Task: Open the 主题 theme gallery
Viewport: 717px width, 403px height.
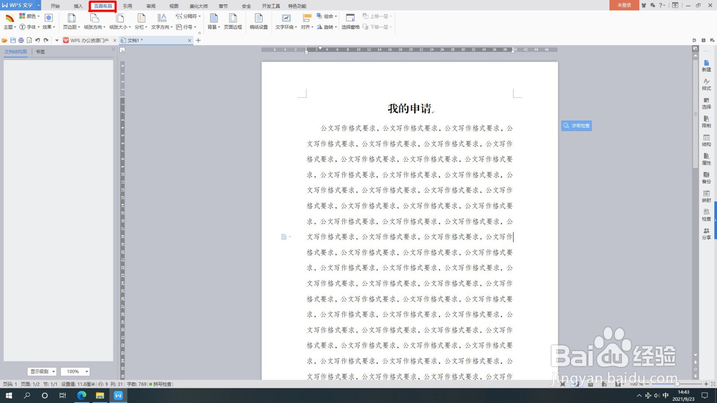Action: coord(9,22)
